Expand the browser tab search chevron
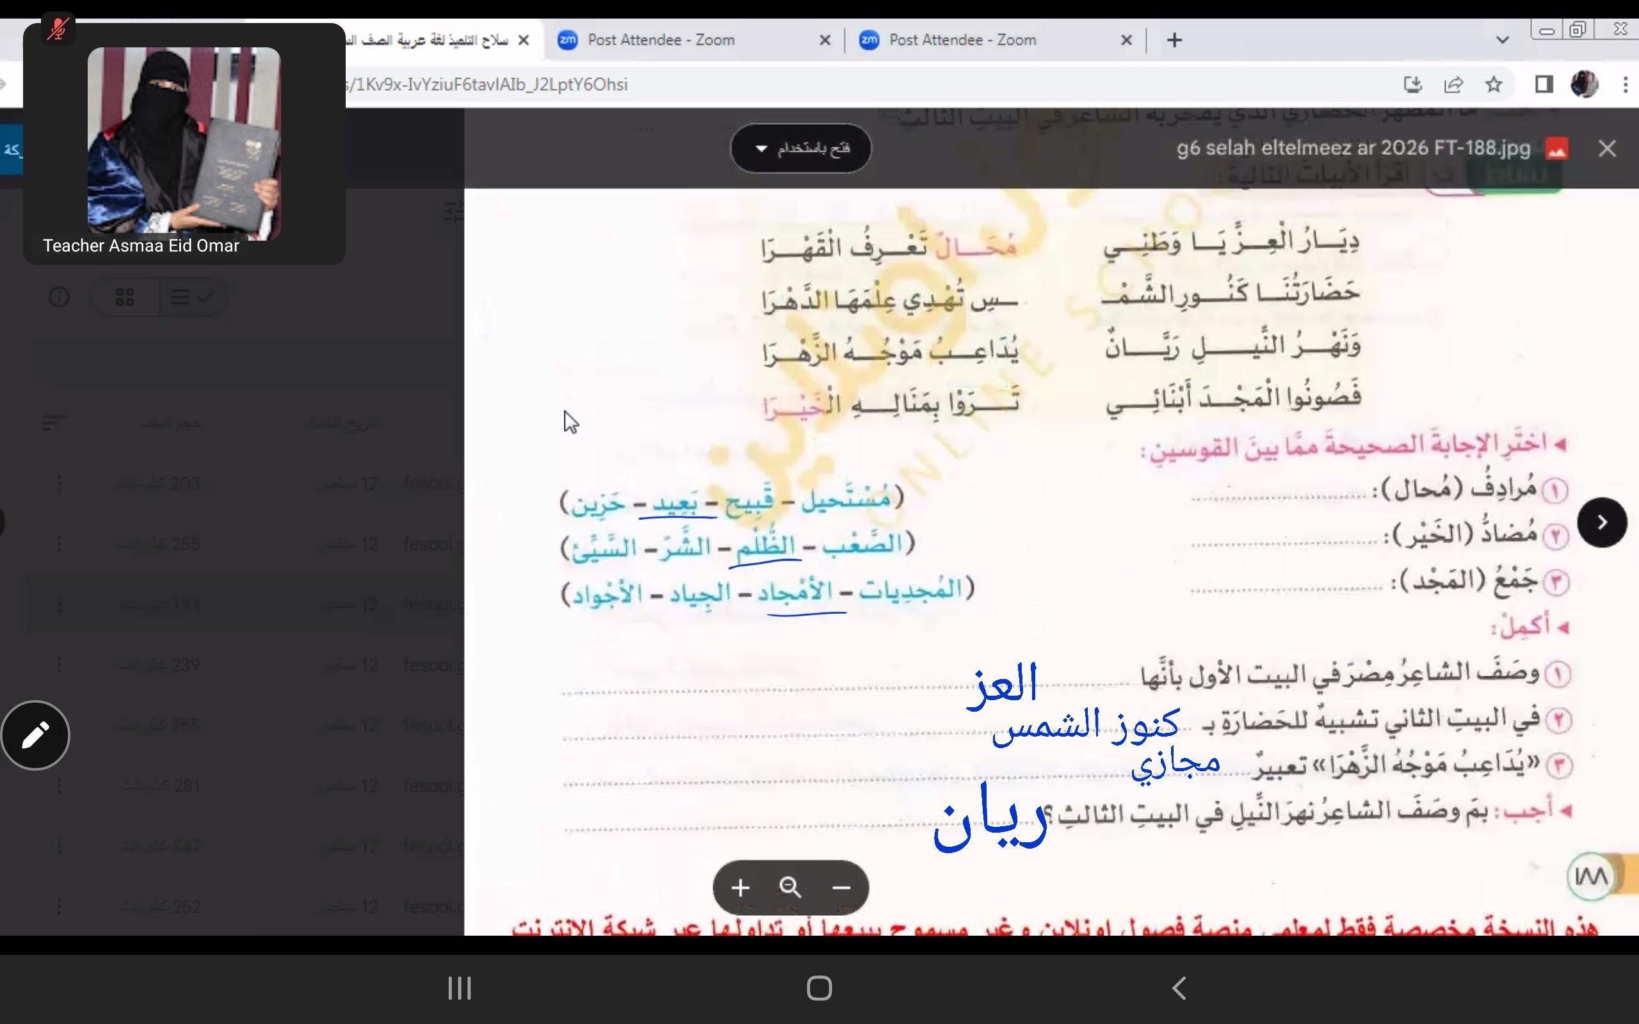Image resolution: width=1639 pixels, height=1024 pixels. point(1502,40)
